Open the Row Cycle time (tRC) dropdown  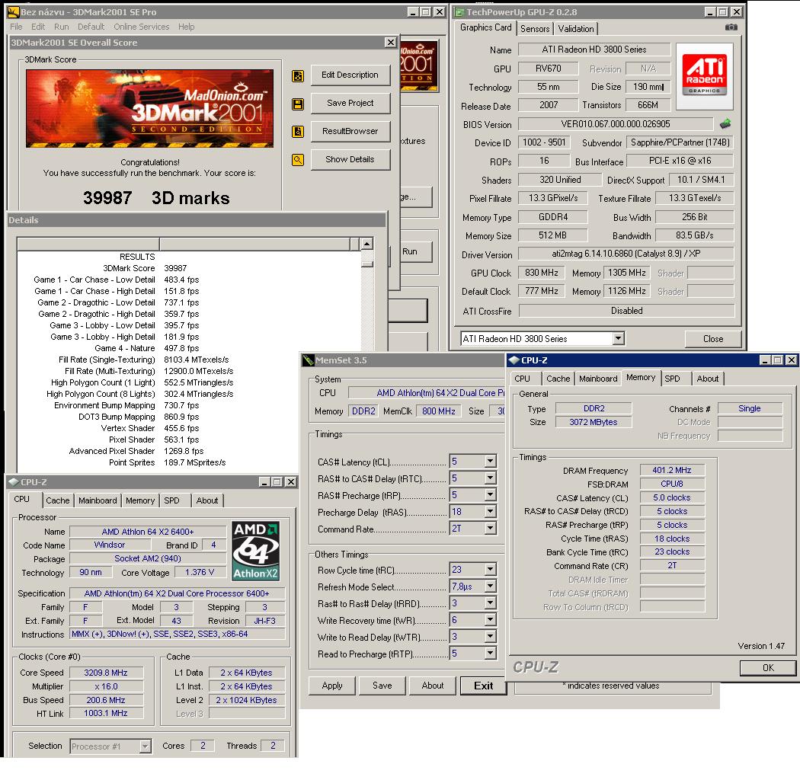[490, 569]
